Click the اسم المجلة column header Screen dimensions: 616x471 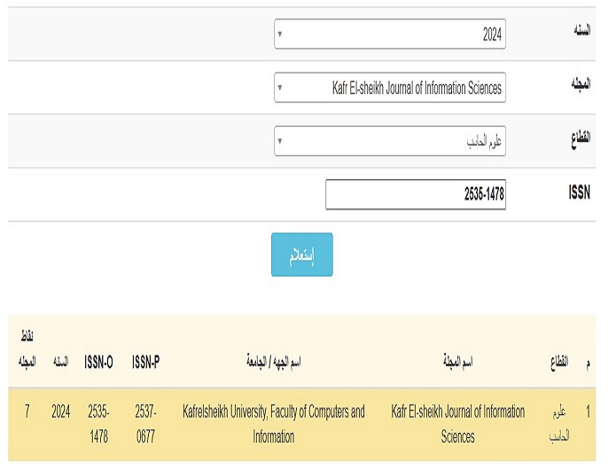click(x=457, y=362)
